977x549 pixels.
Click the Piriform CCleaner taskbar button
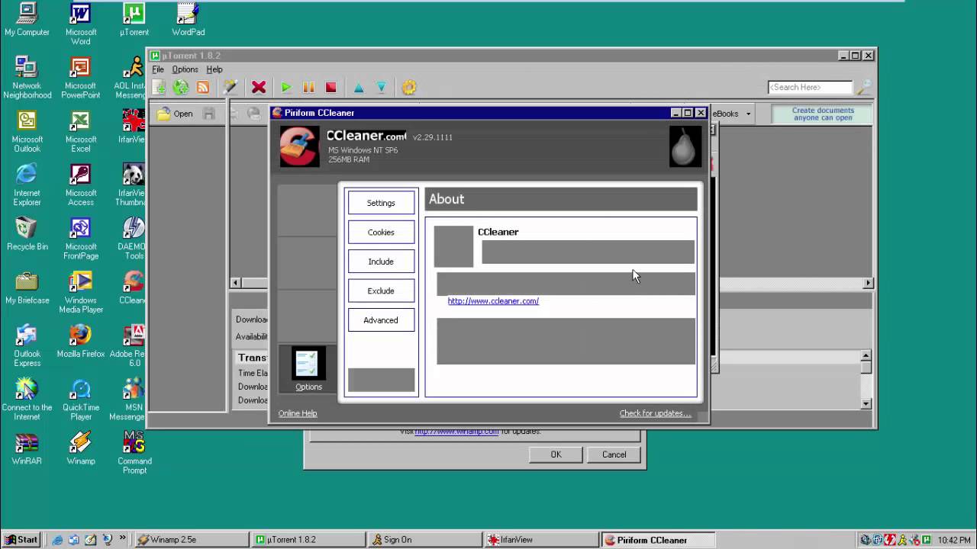(658, 540)
